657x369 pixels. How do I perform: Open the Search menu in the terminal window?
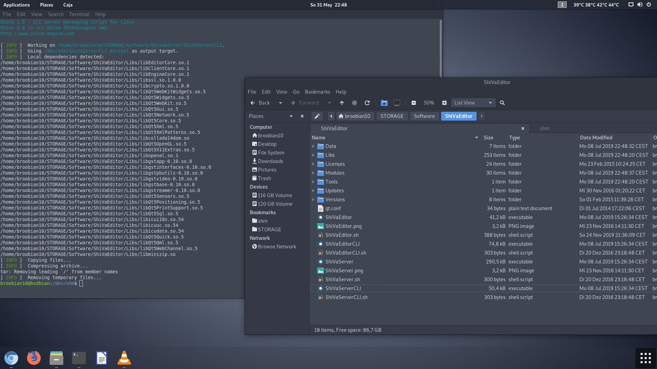[55, 14]
